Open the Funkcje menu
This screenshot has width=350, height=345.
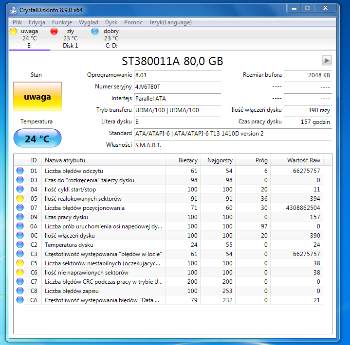[x=62, y=22]
